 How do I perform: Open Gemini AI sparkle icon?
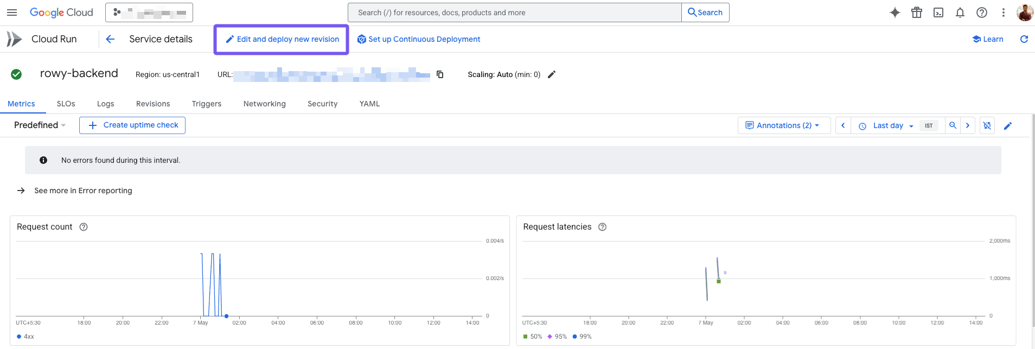(895, 12)
